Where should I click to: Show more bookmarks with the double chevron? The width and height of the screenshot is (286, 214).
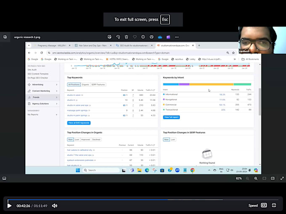point(235,59)
